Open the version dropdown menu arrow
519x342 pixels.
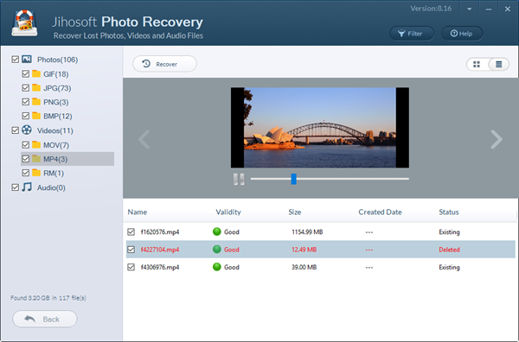tap(469, 9)
